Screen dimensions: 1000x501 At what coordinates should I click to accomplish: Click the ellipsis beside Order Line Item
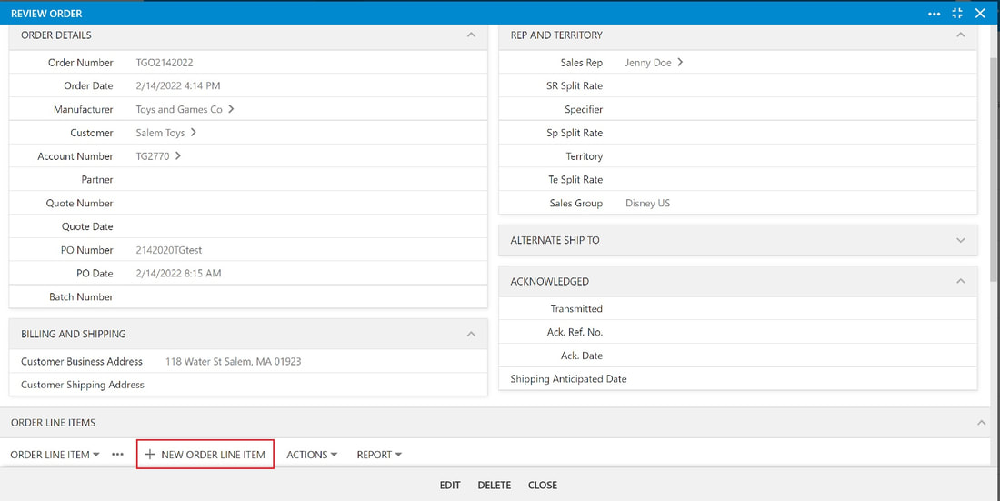pyautogui.click(x=117, y=455)
